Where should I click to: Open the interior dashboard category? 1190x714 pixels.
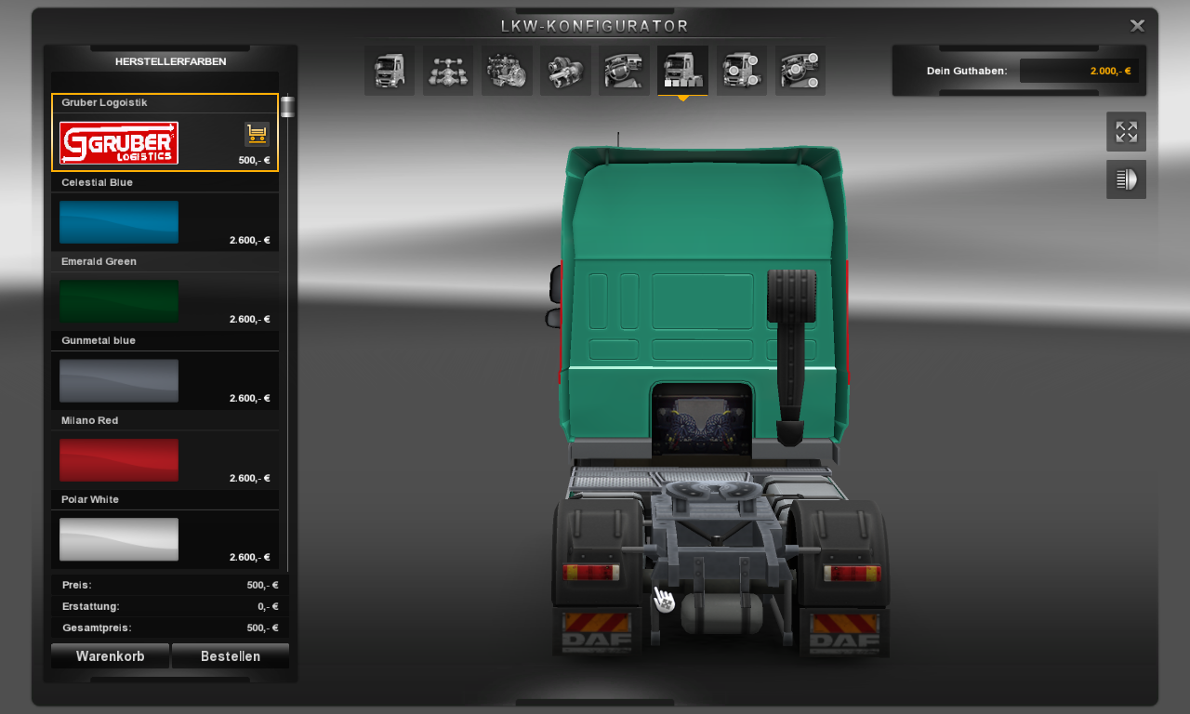624,71
